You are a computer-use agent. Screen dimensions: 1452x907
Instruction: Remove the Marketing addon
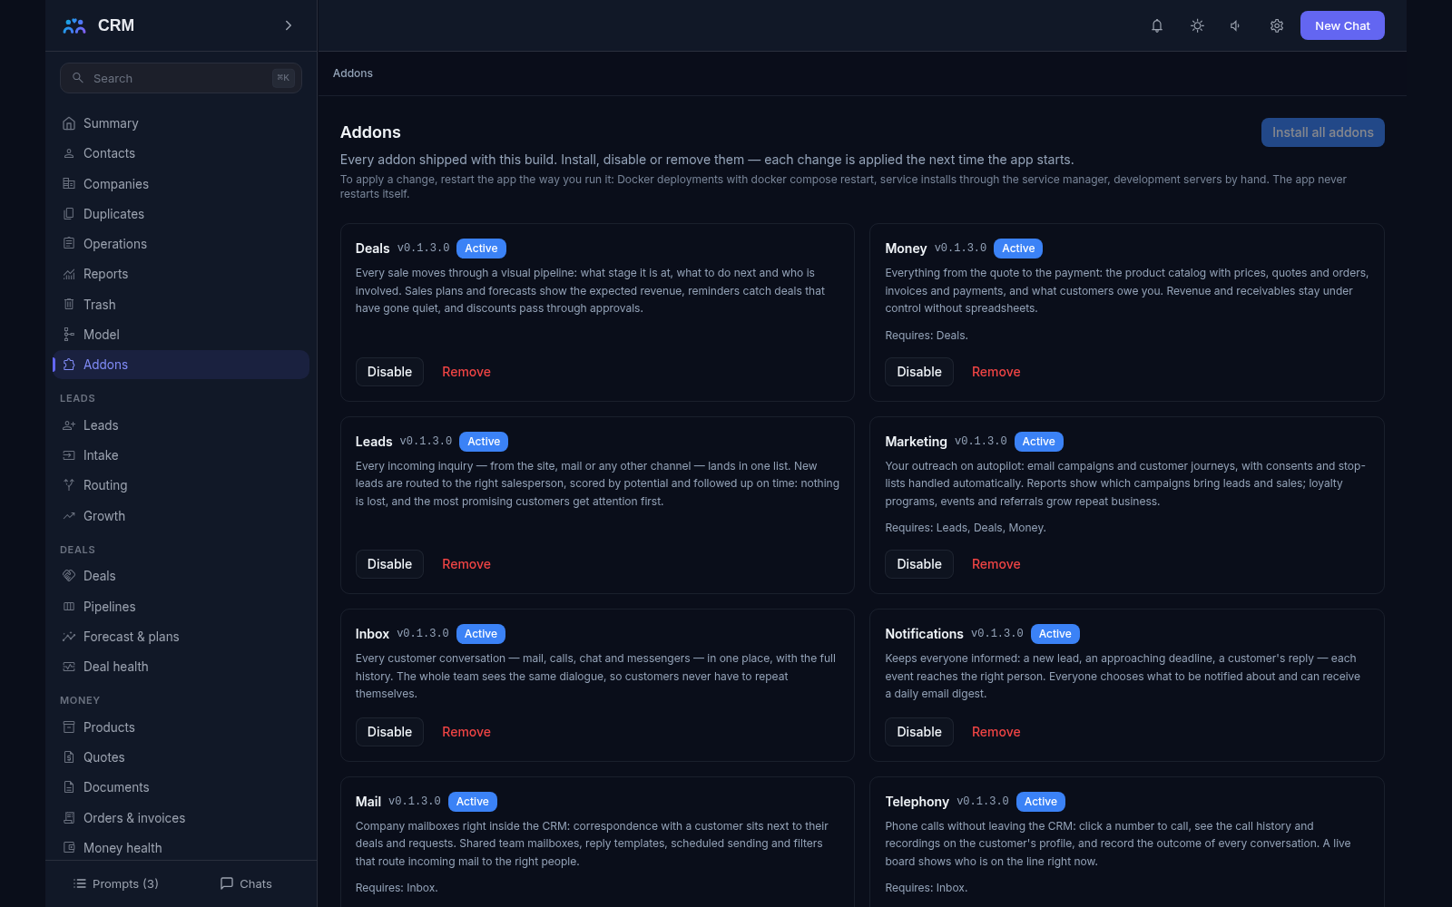[996, 564]
